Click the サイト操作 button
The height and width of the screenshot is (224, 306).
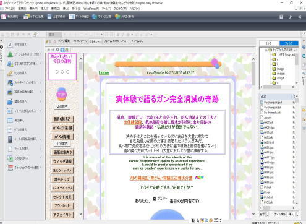[x=280, y=214]
